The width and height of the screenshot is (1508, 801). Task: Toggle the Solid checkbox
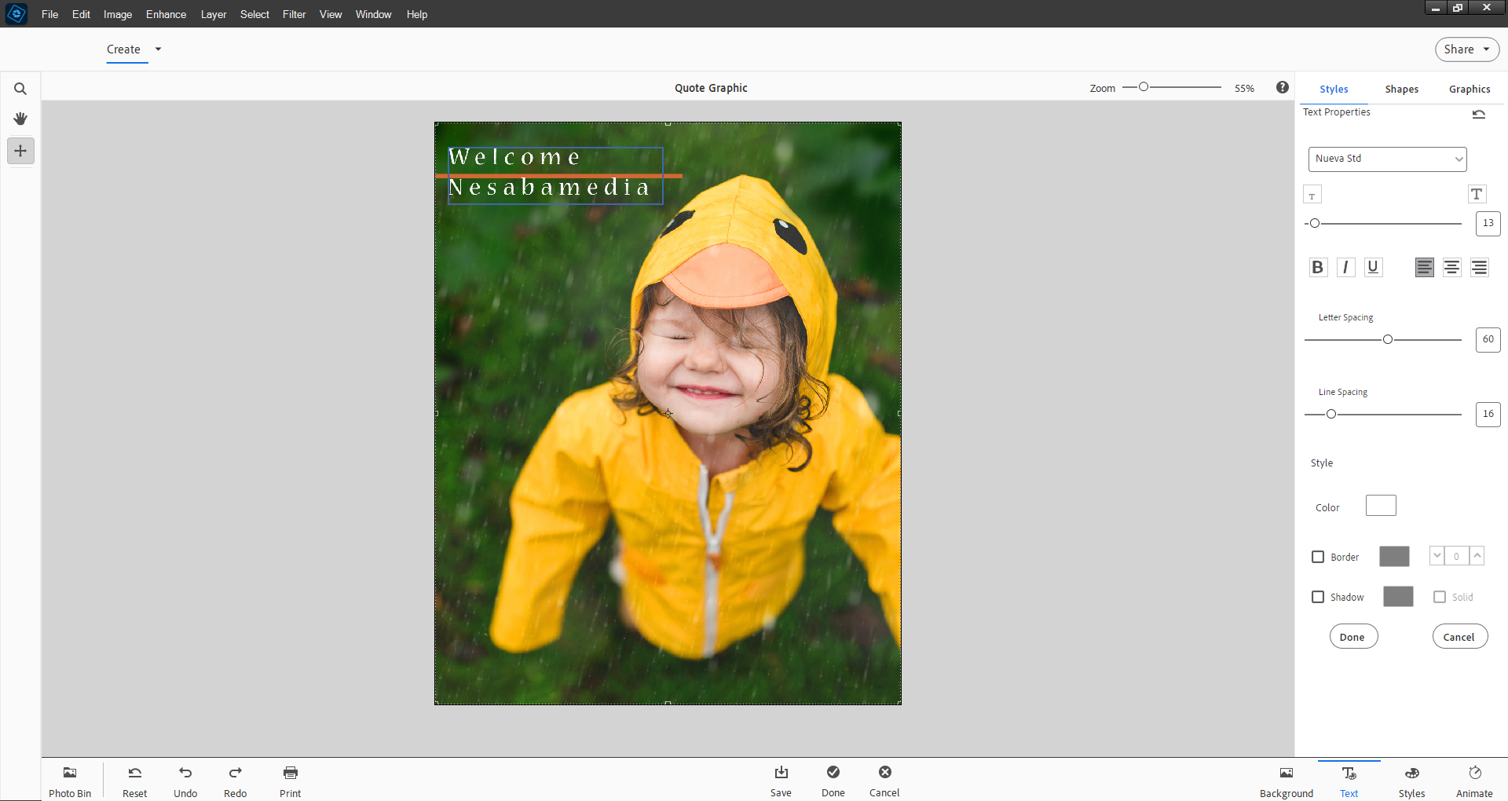1440,597
